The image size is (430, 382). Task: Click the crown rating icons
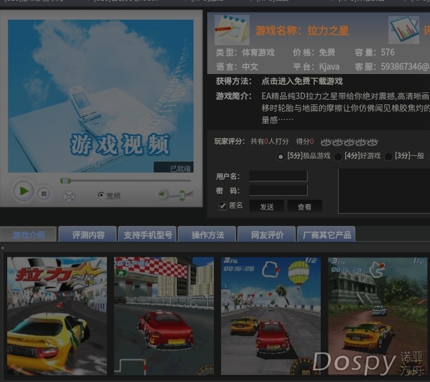click(x=349, y=142)
